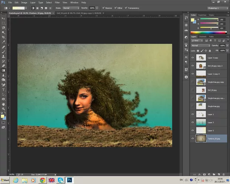Choose the Horizontal Type tool
This screenshot has height=184, width=230.
point(4,89)
